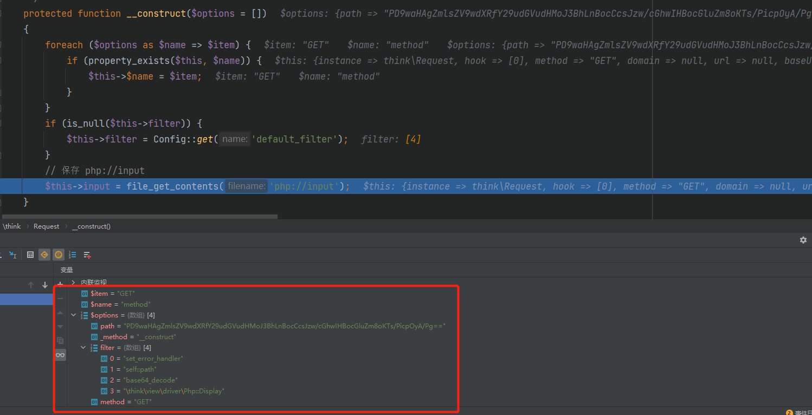Click the add method to skip list icon
Viewport: 812px width, 415px height.
87,255
